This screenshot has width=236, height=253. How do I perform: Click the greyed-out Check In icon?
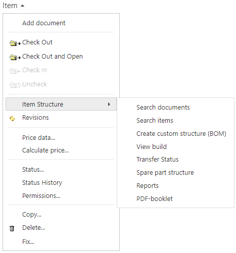[15, 71]
